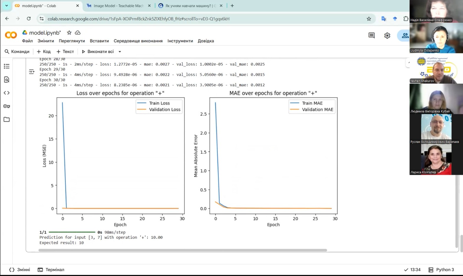Click the notebook title model.ipynb
Screen dimensions: 463x276
(45, 33)
